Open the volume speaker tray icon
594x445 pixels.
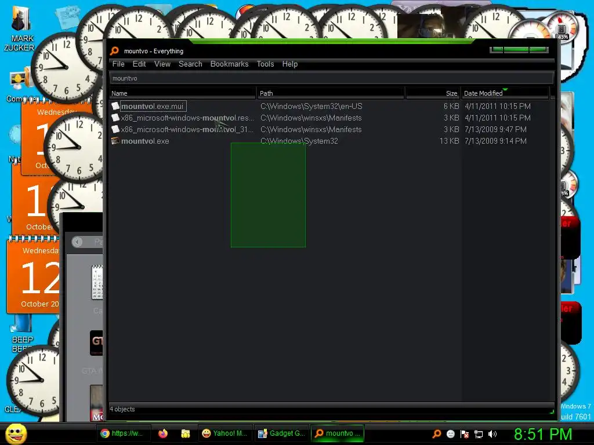point(492,433)
